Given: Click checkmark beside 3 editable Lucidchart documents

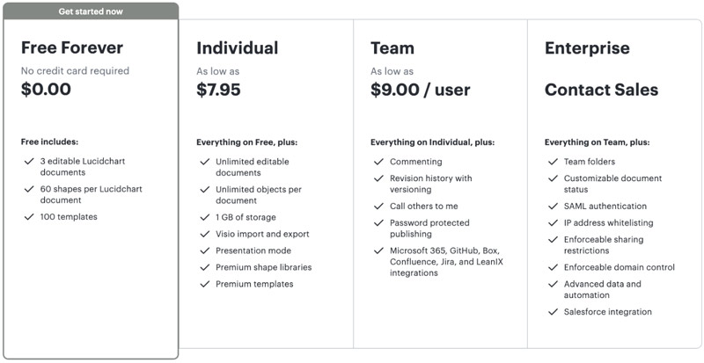Looking at the screenshot, I should [29, 161].
